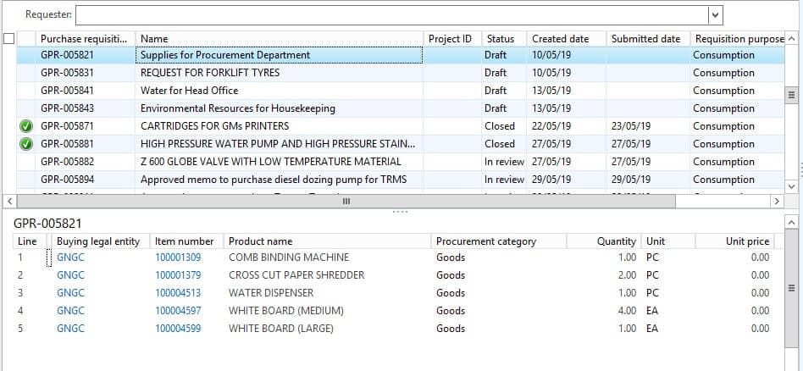The height and width of the screenshot is (371, 803).
Task: Open item number 100004513 link
Action: coord(178,293)
